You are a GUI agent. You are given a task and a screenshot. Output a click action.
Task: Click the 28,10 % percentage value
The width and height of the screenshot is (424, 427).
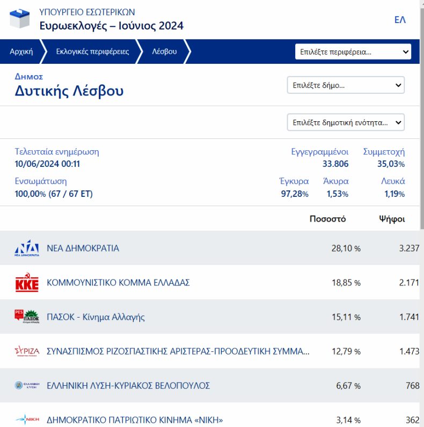[x=346, y=248]
